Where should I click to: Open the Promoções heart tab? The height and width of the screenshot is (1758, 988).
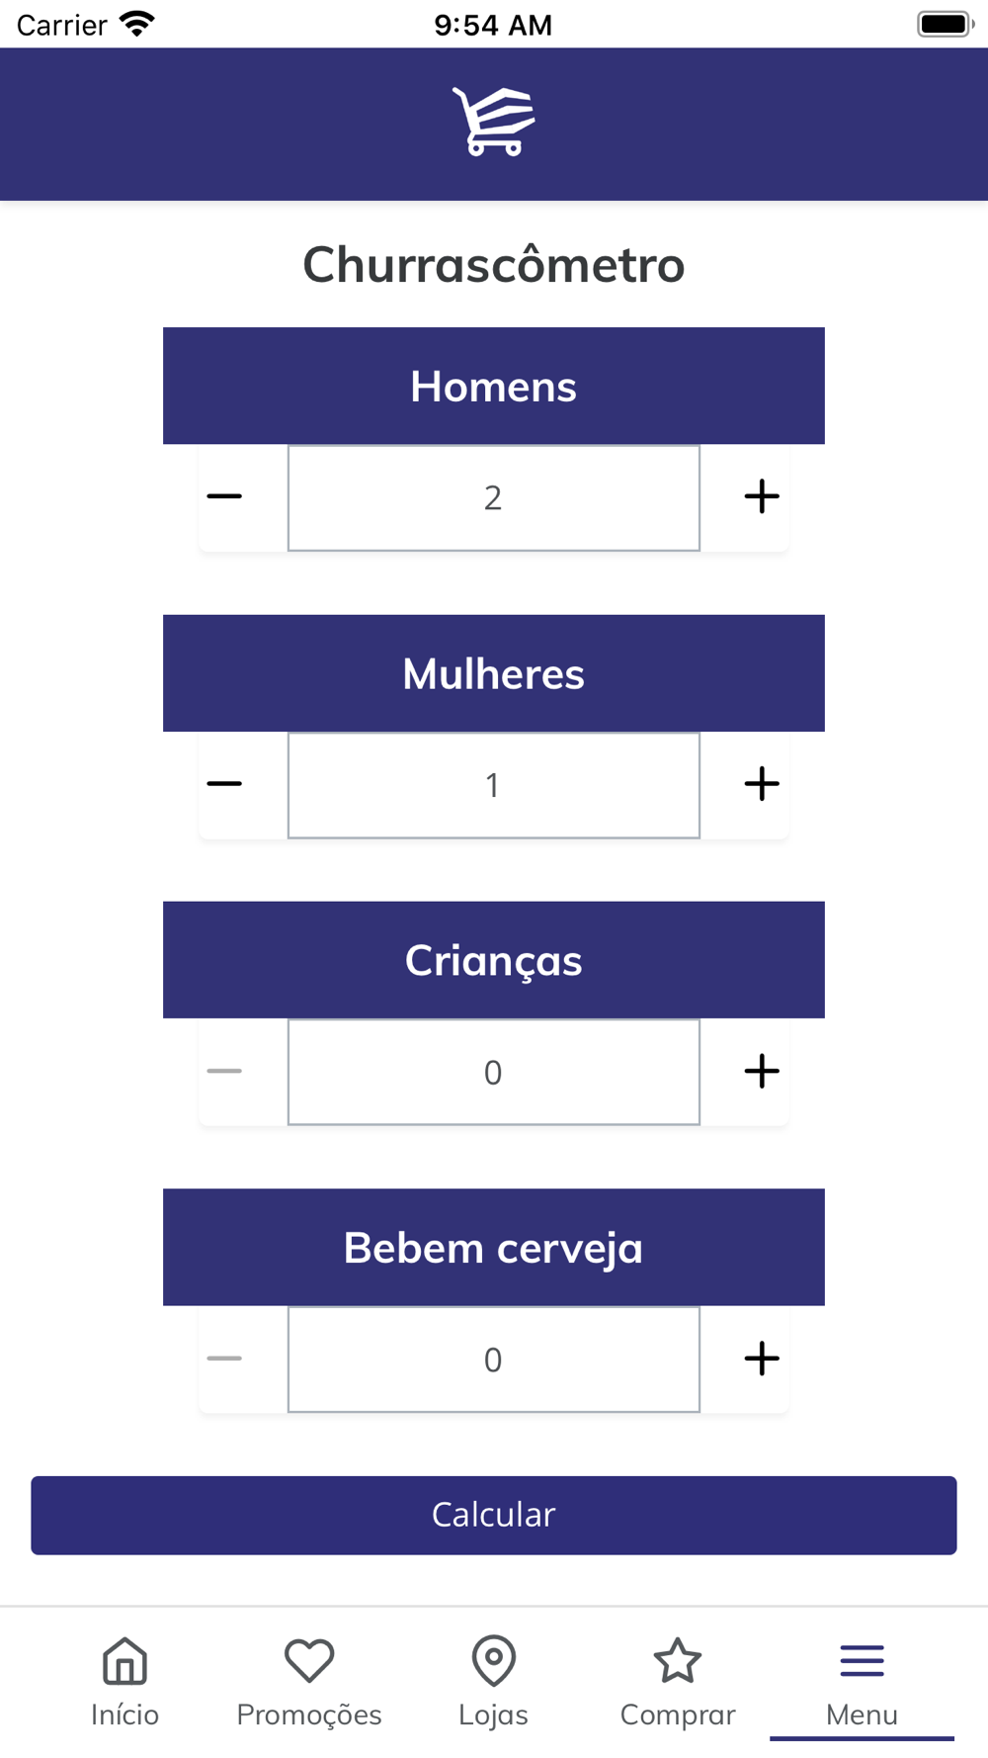pos(309,1682)
